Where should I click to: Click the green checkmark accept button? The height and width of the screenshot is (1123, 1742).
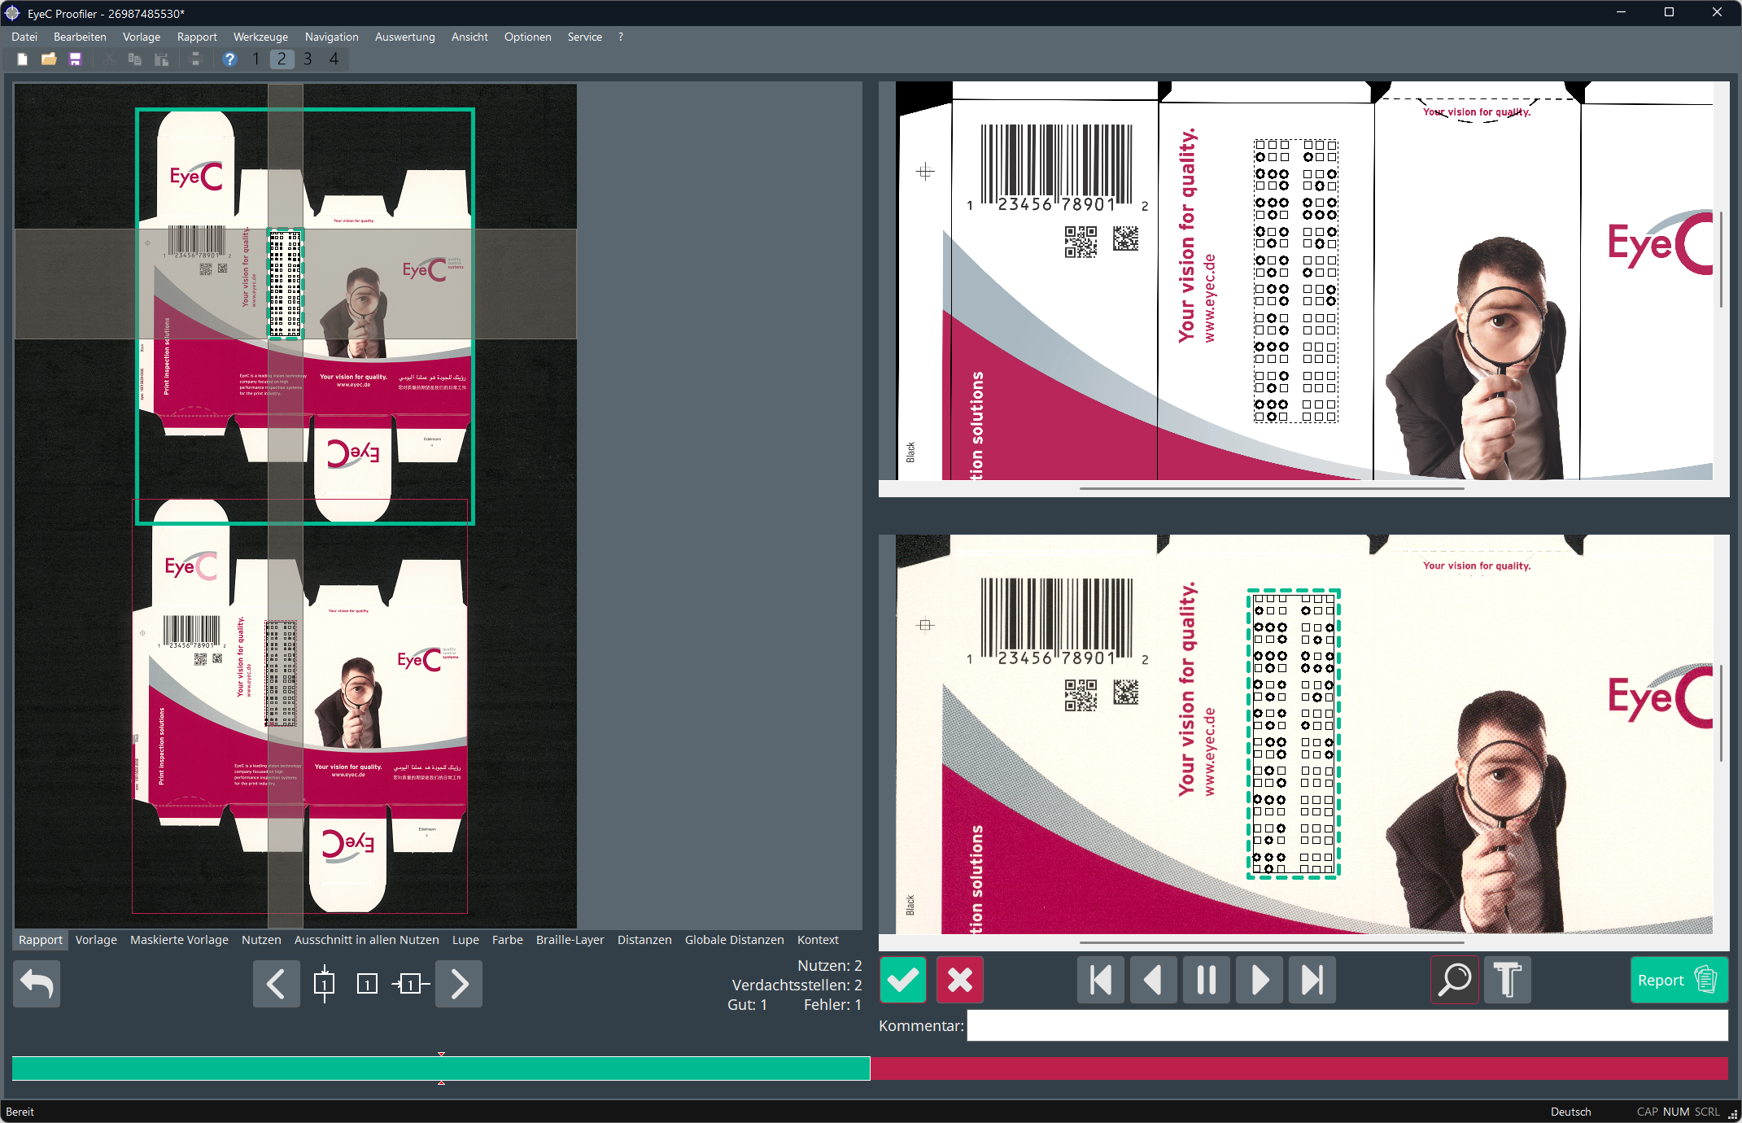[902, 980]
